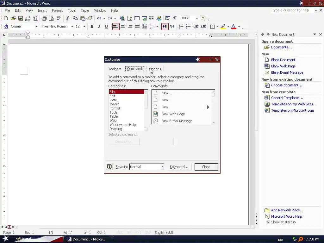Click the yellow Highlight swatch
The image size is (324, 243).
click(223, 27)
